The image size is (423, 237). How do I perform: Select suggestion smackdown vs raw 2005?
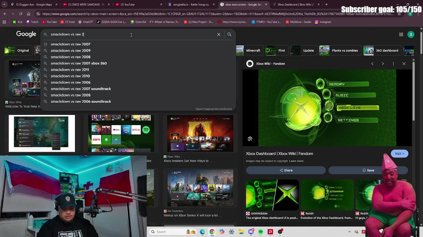click(x=138, y=95)
